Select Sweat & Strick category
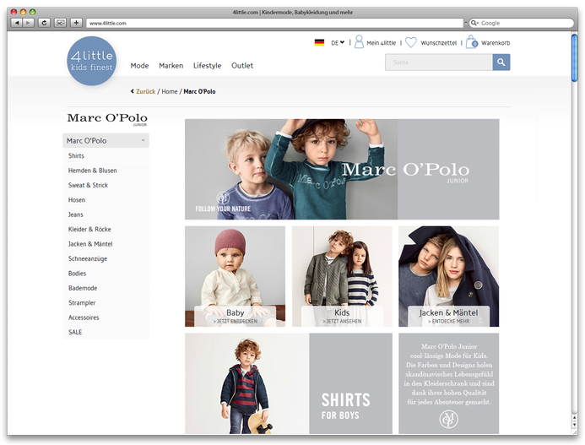 coord(106,185)
